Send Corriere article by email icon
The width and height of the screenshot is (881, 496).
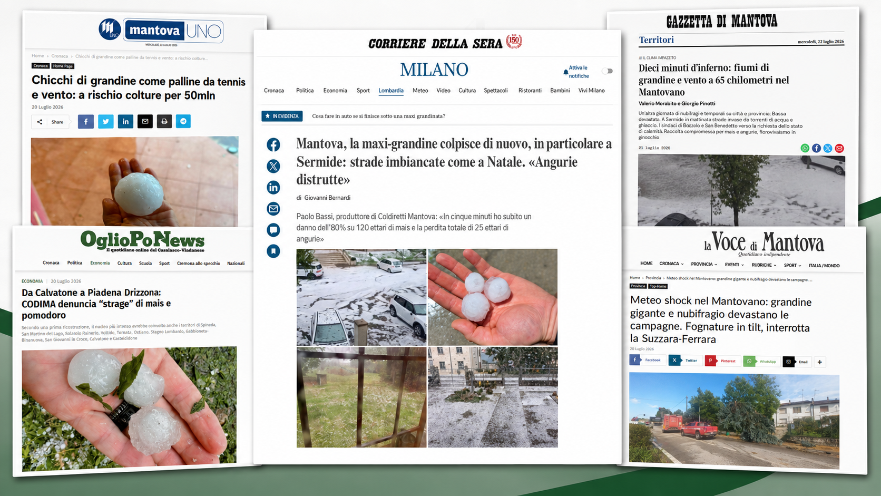273,209
